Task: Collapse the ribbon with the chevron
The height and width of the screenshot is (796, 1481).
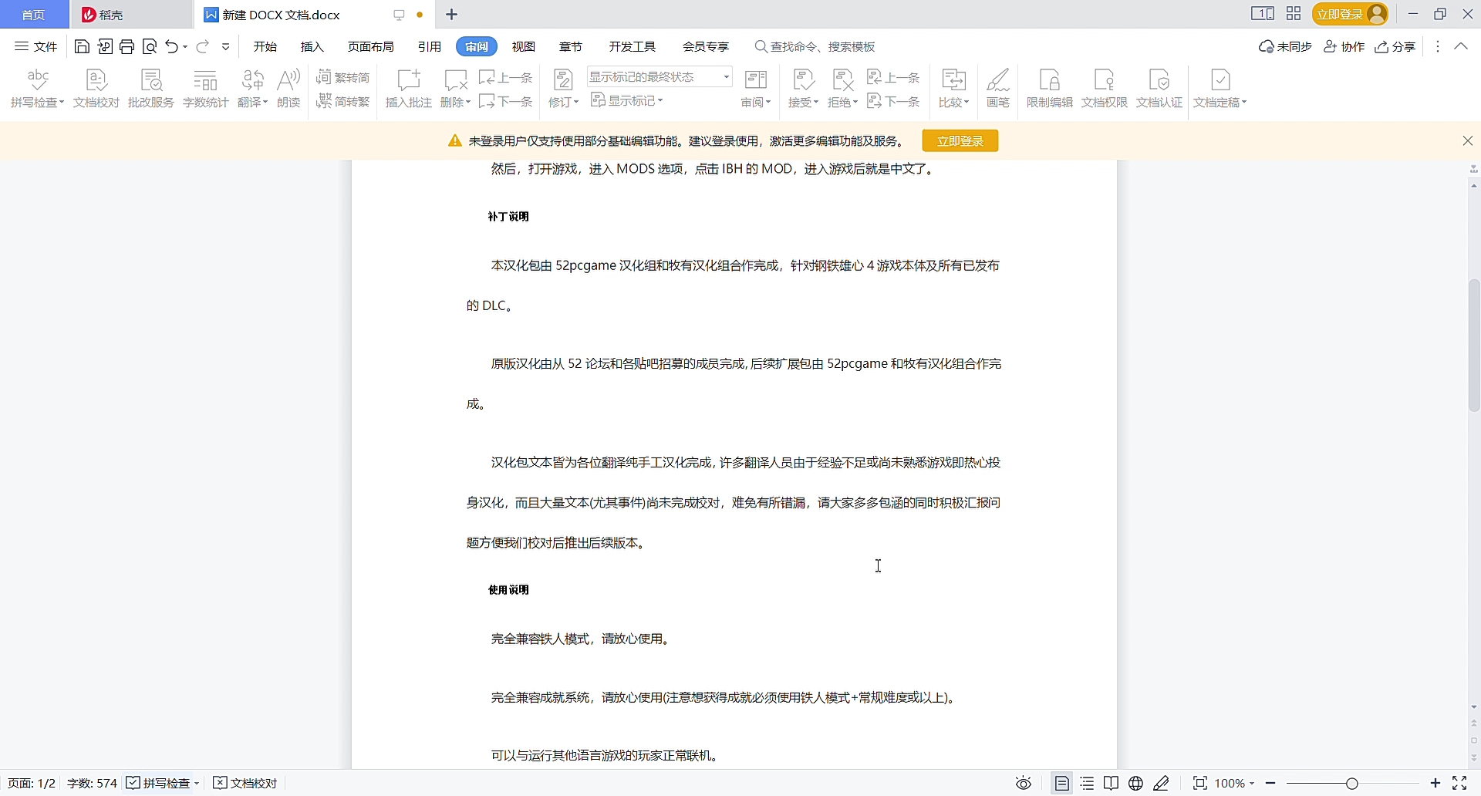Action: coord(1461,47)
